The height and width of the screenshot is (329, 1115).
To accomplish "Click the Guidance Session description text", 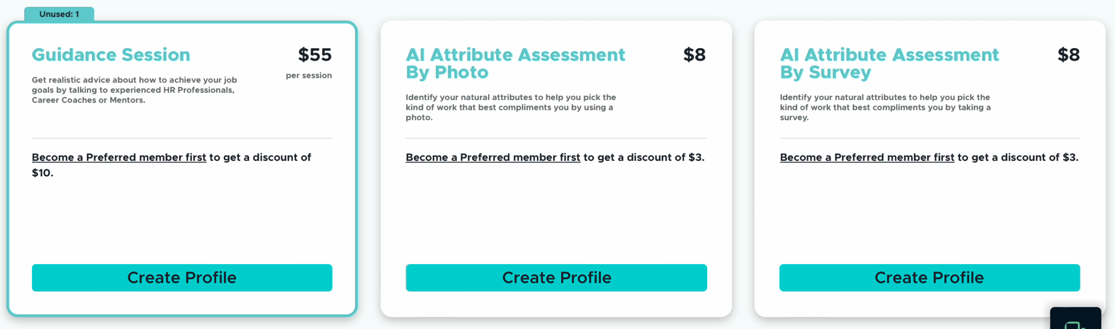I will pos(134,90).
